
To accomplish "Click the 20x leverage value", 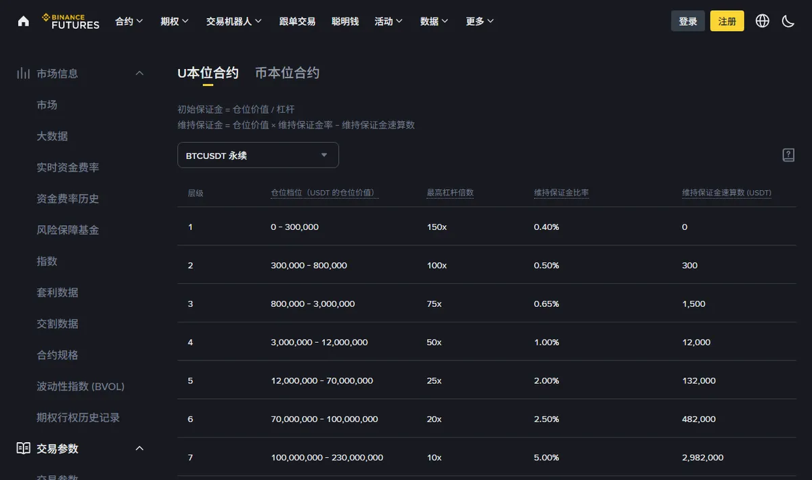I will (x=434, y=419).
